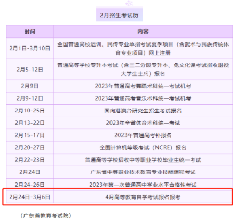Select the date cell '2月20-27日'
The height and width of the screenshot is (221, 236).
pyautogui.click(x=30, y=148)
